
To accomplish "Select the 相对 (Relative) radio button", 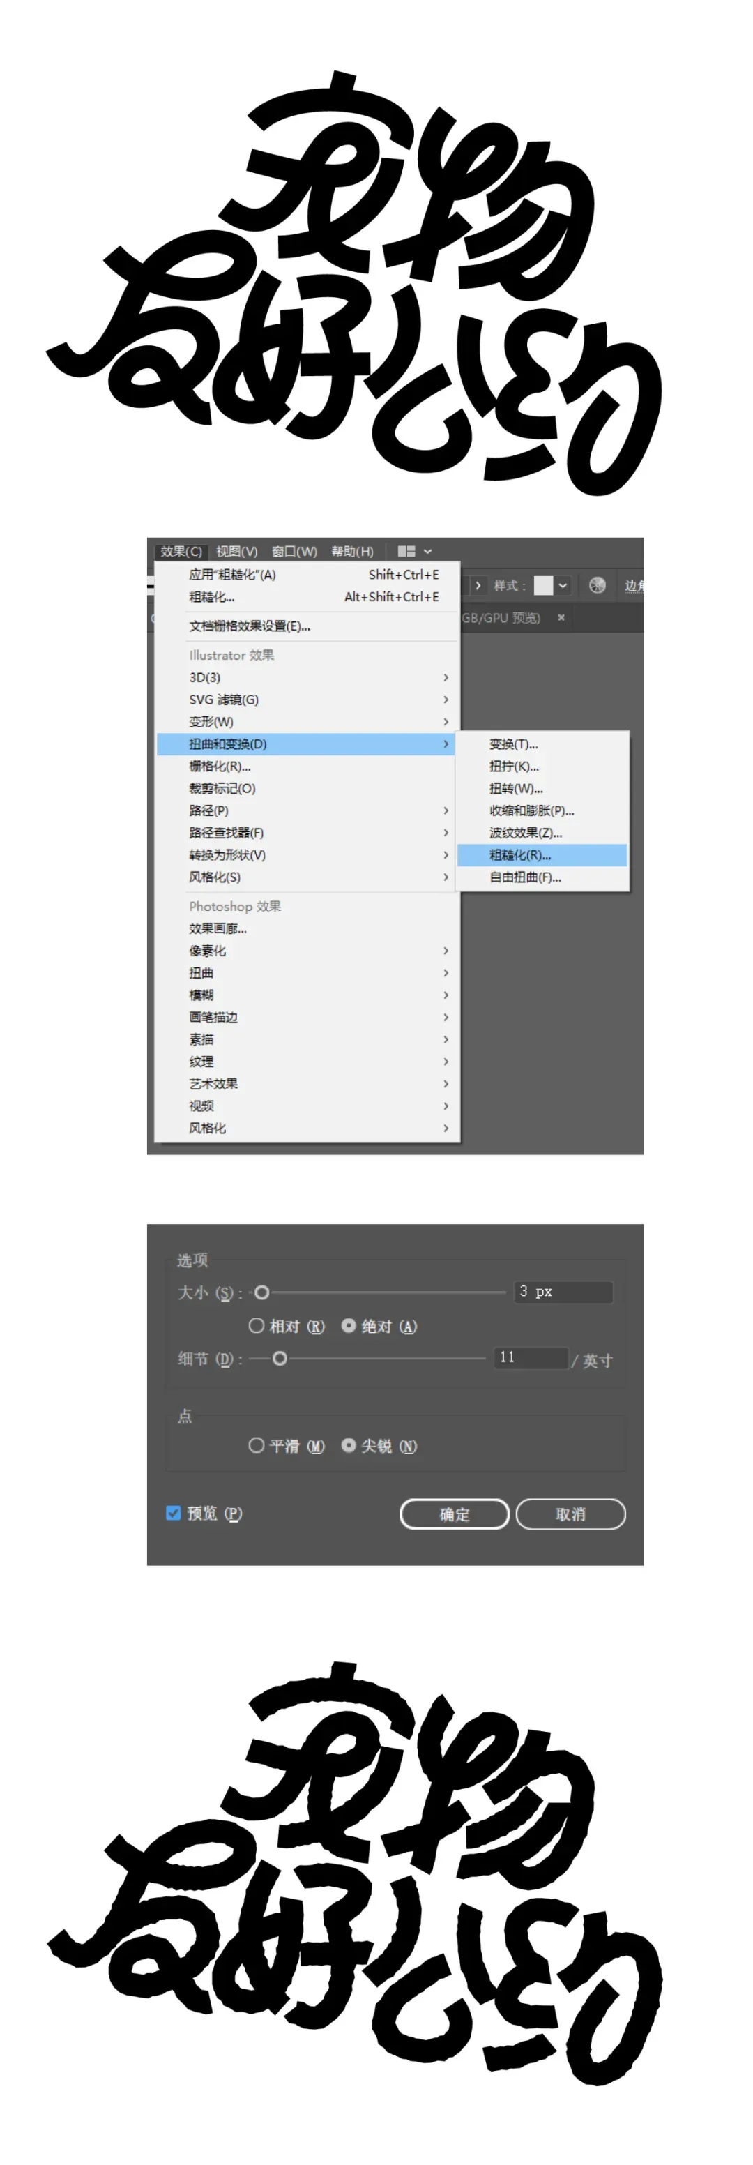I will click(x=257, y=1325).
